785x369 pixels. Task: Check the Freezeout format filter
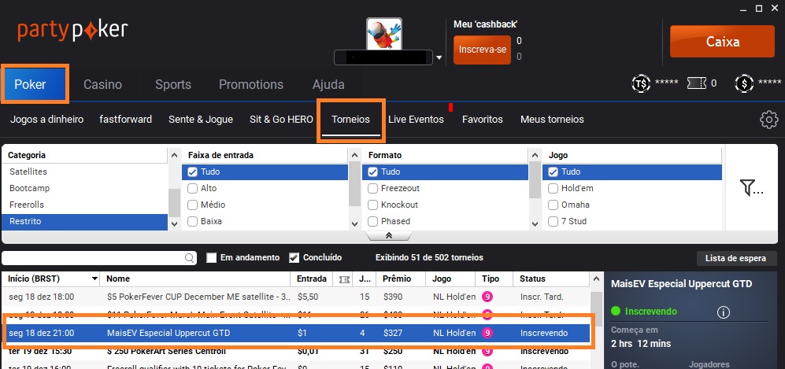tap(372, 189)
